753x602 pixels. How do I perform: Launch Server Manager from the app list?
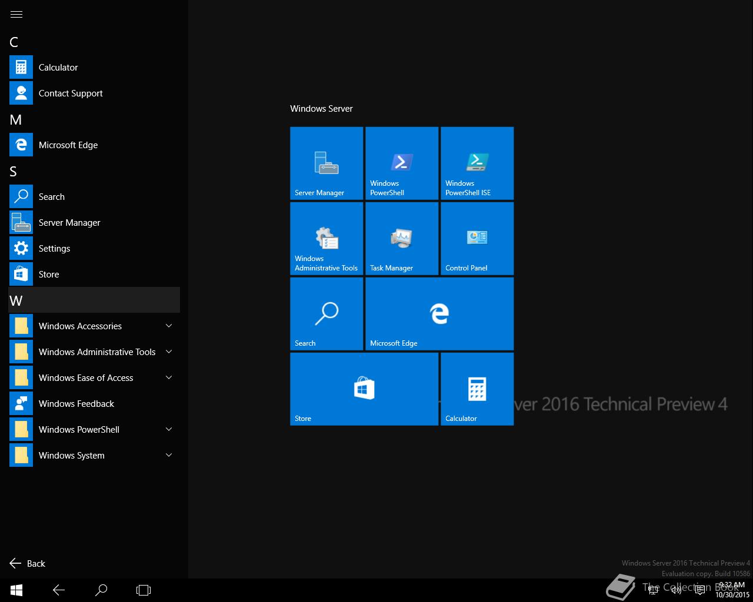[94, 223]
